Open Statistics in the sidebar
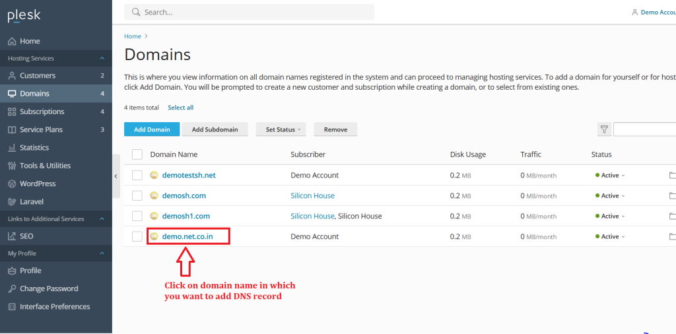Screen dimensions: 676x334 (x=56, y=148)
